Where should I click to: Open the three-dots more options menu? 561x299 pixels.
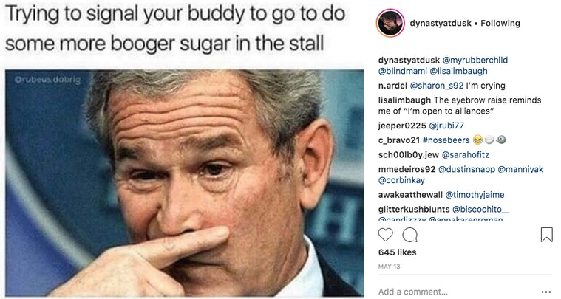pos(546,292)
